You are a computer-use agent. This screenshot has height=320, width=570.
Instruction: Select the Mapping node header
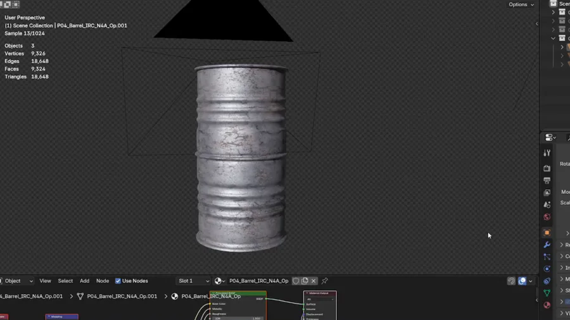pyautogui.click(x=61, y=316)
